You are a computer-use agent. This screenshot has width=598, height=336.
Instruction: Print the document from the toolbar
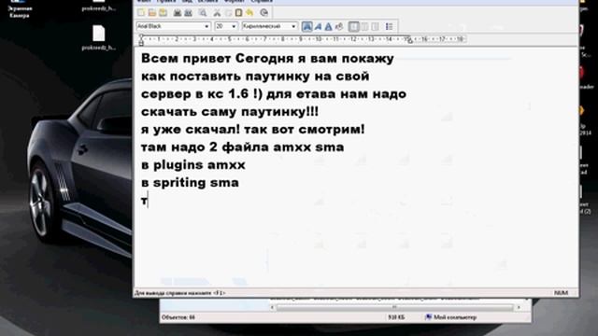[x=178, y=12]
